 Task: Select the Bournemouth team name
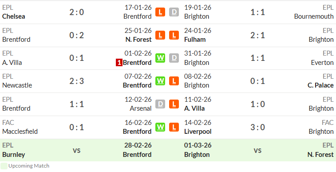tap(314, 16)
